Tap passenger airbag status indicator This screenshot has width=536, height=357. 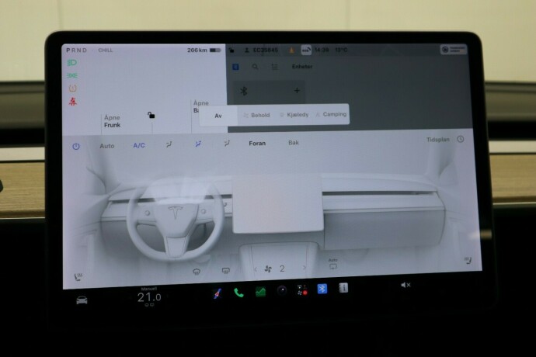click(454, 50)
